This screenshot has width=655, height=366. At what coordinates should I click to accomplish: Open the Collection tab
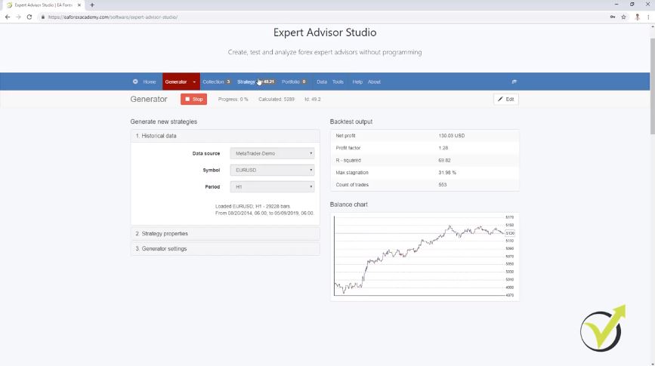216,82
